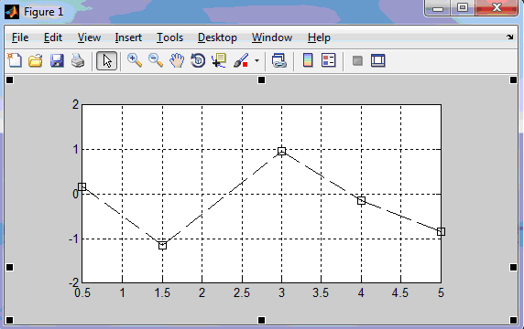Viewport: 524px width, 329px height.
Task: Select the square marker at x=0.5
Action: click(82, 186)
